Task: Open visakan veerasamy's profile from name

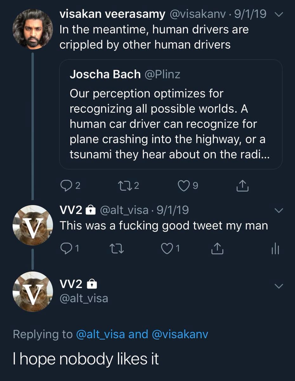Action: pos(112,14)
